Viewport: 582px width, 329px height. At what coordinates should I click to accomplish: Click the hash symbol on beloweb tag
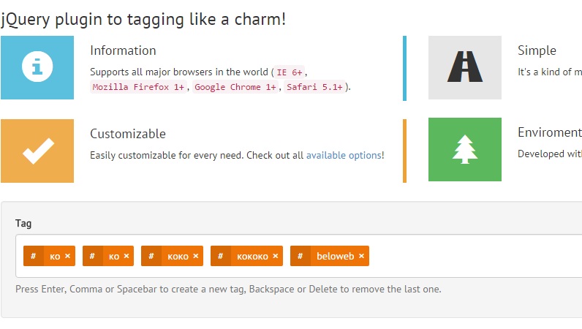tap(300, 256)
